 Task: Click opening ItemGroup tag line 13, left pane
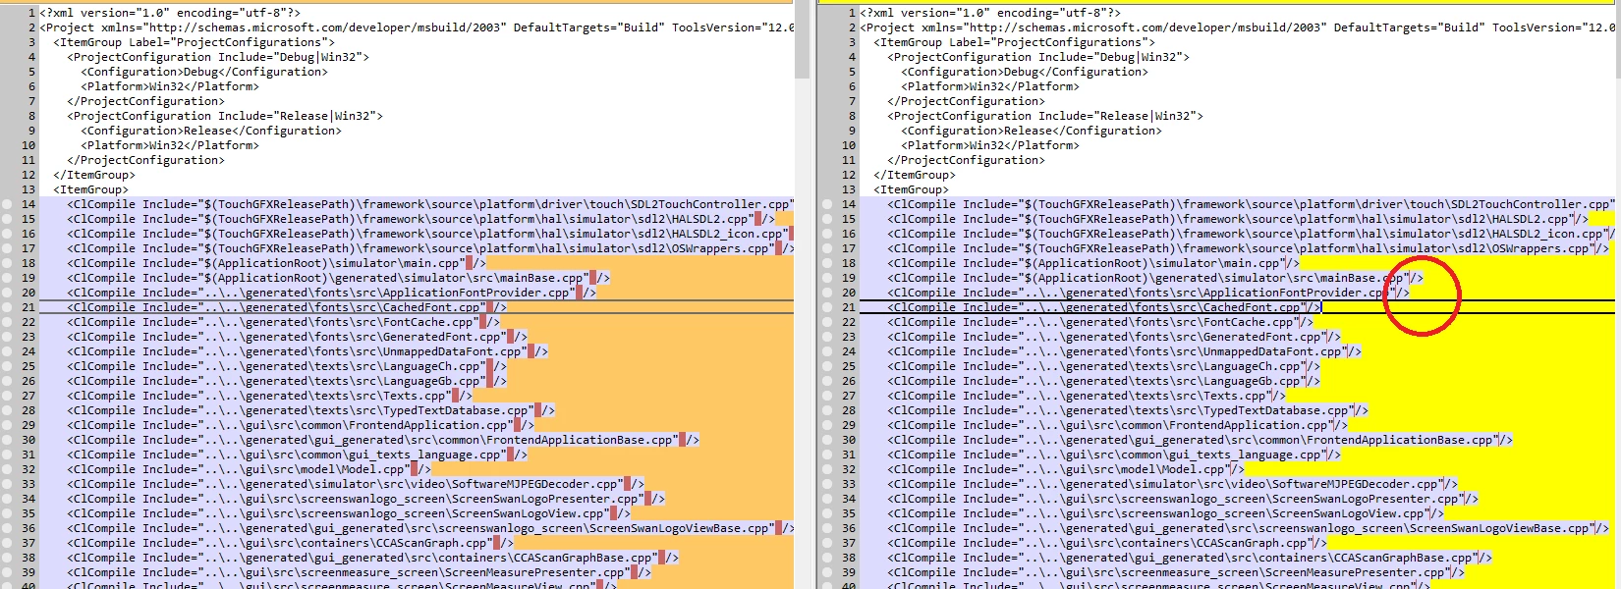pos(90,189)
